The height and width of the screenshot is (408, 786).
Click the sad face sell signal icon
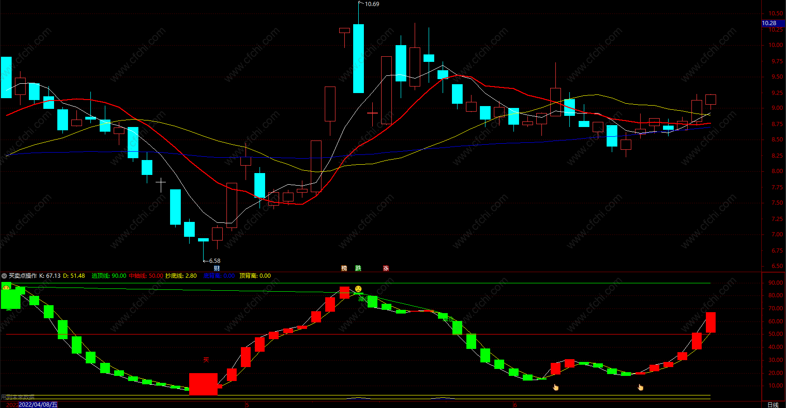point(358,289)
